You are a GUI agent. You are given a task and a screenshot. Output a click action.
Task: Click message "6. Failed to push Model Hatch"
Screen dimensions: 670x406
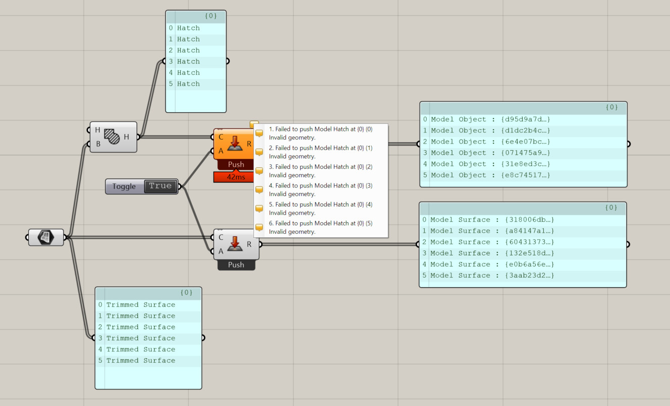click(321, 227)
